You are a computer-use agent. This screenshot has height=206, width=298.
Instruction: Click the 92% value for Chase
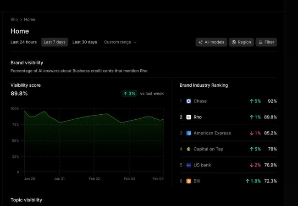[x=272, y=101]
